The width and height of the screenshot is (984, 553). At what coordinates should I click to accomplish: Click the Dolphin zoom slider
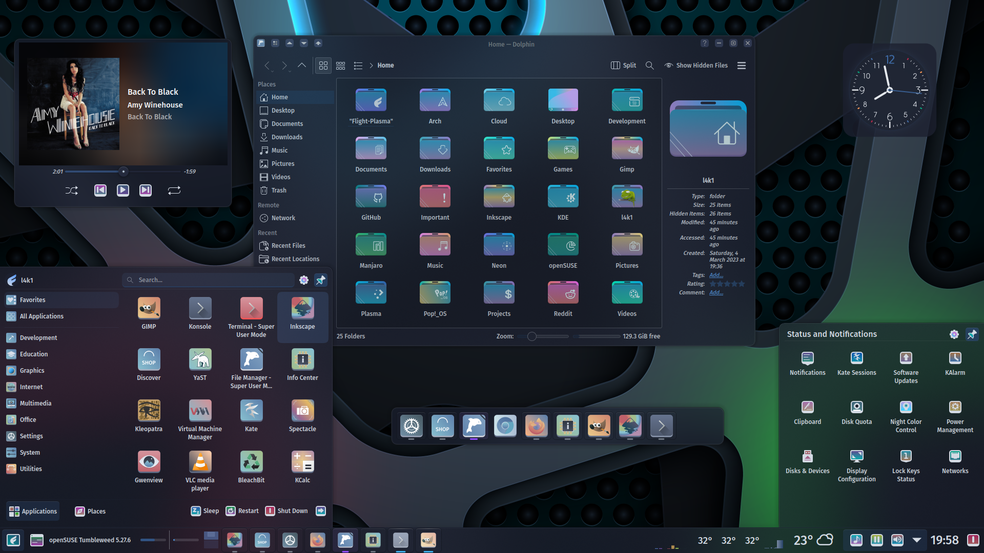coord(543,336)
